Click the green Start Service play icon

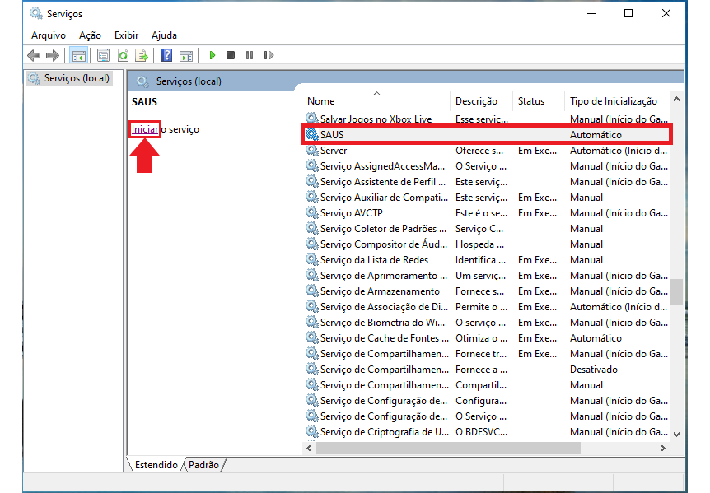(x=213, y=55)
